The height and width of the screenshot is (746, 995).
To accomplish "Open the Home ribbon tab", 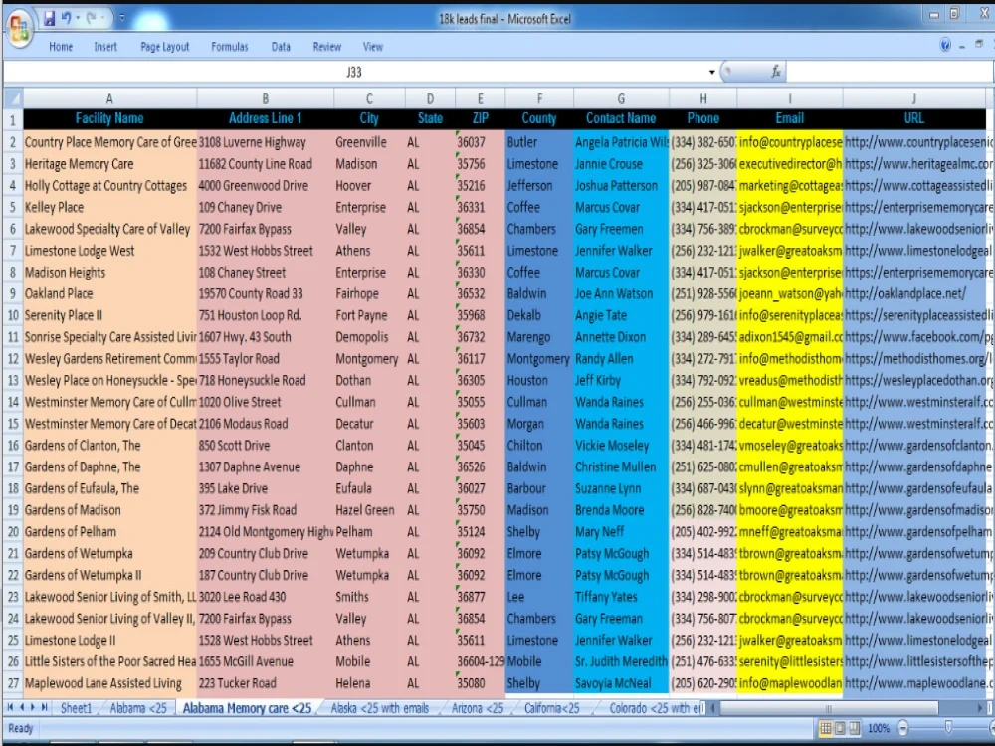I will pyautogui.click(x=61, y=47).
